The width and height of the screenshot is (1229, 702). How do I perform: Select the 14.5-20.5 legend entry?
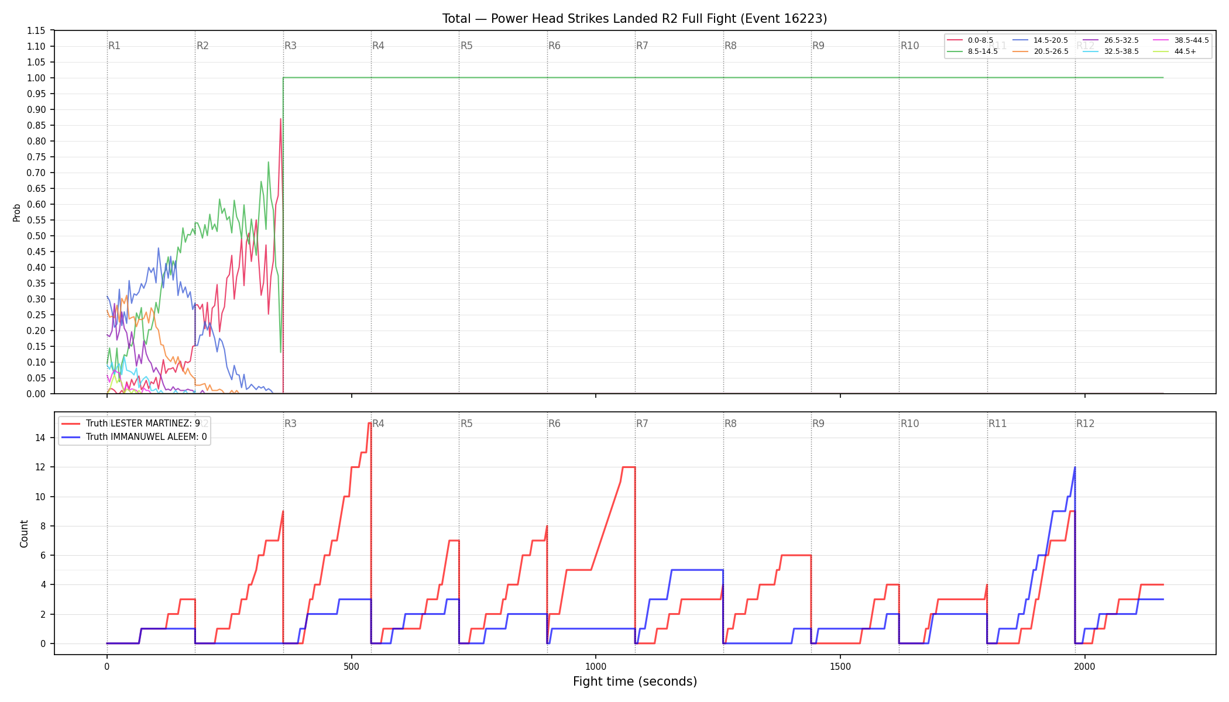[1040, 40]
